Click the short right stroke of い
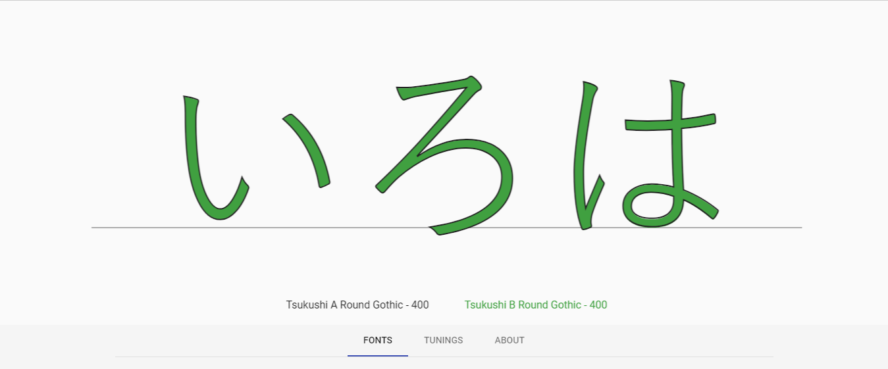The width and height of the screenshot is (888, 369). (308, 149)
